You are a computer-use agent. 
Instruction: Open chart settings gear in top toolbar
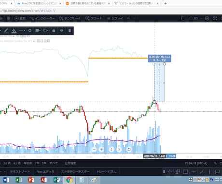(x=207, y=18)
